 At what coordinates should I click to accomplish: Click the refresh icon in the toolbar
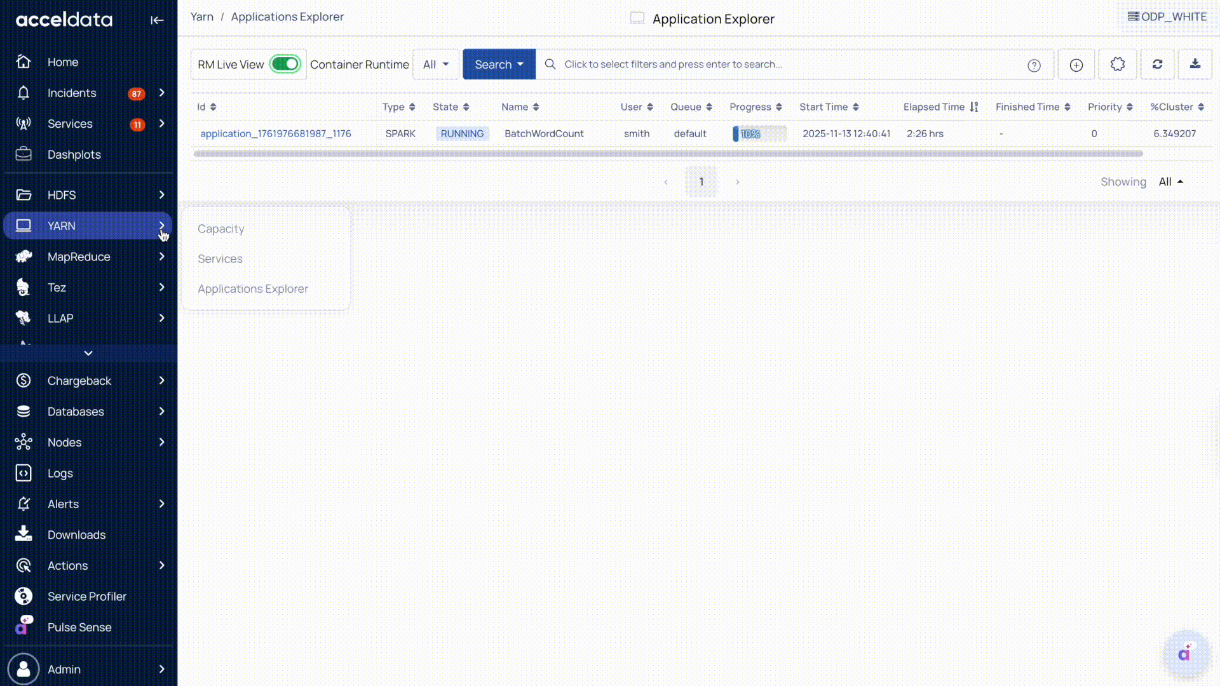[x=1157, y=64]
